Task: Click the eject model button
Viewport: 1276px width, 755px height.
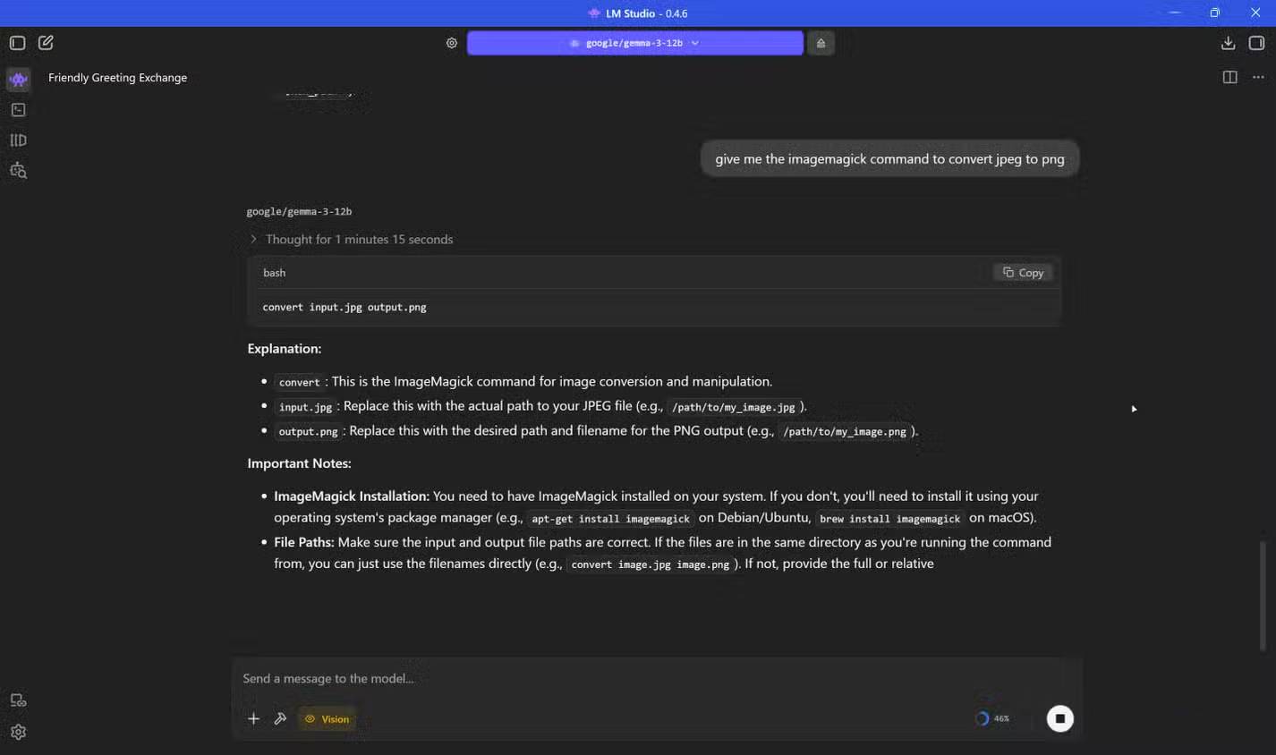Action: pos(821,43)
